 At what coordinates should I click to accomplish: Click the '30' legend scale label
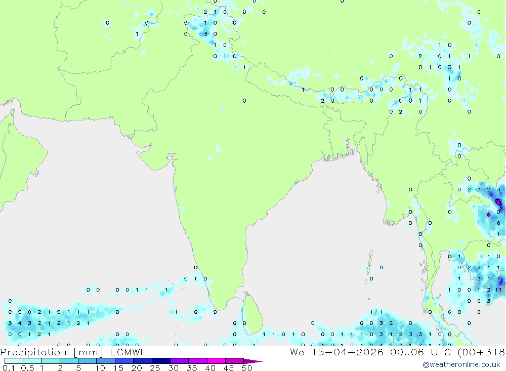pyautogui.click(x=174, y=368)
